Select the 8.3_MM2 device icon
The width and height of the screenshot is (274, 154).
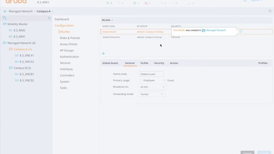click(x=11, y=30)
